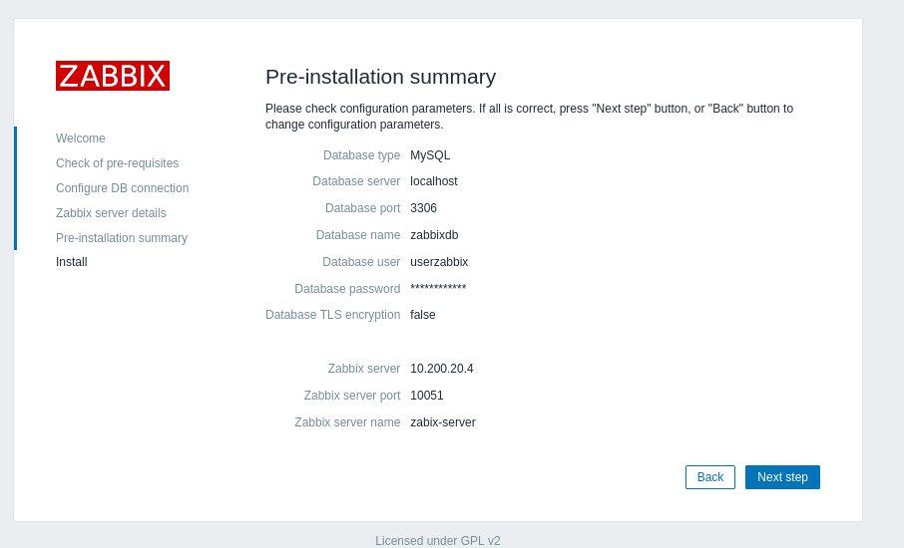Click database port value 3306
The width and height of the screenshot is (904, 548).
click(x=424, y=208)
